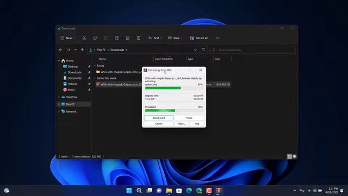Image resolution: width=348 pixels, height=196 pixels.
Task: Open the See more ellipsis menu
Action: point(217,38)
